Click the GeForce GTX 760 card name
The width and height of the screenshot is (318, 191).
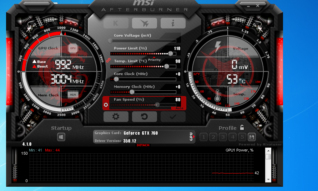click(141, 133)
